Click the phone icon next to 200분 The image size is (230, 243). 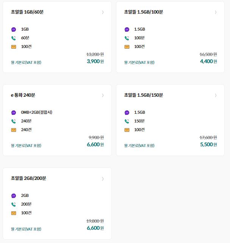[x=14, y=204]
